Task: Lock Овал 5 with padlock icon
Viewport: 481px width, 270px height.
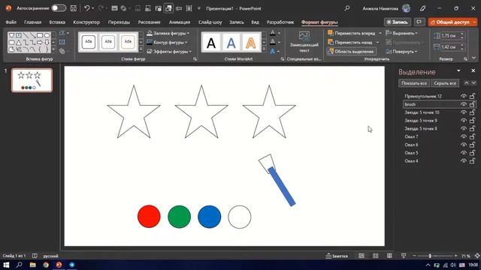Action: [473, 152]
